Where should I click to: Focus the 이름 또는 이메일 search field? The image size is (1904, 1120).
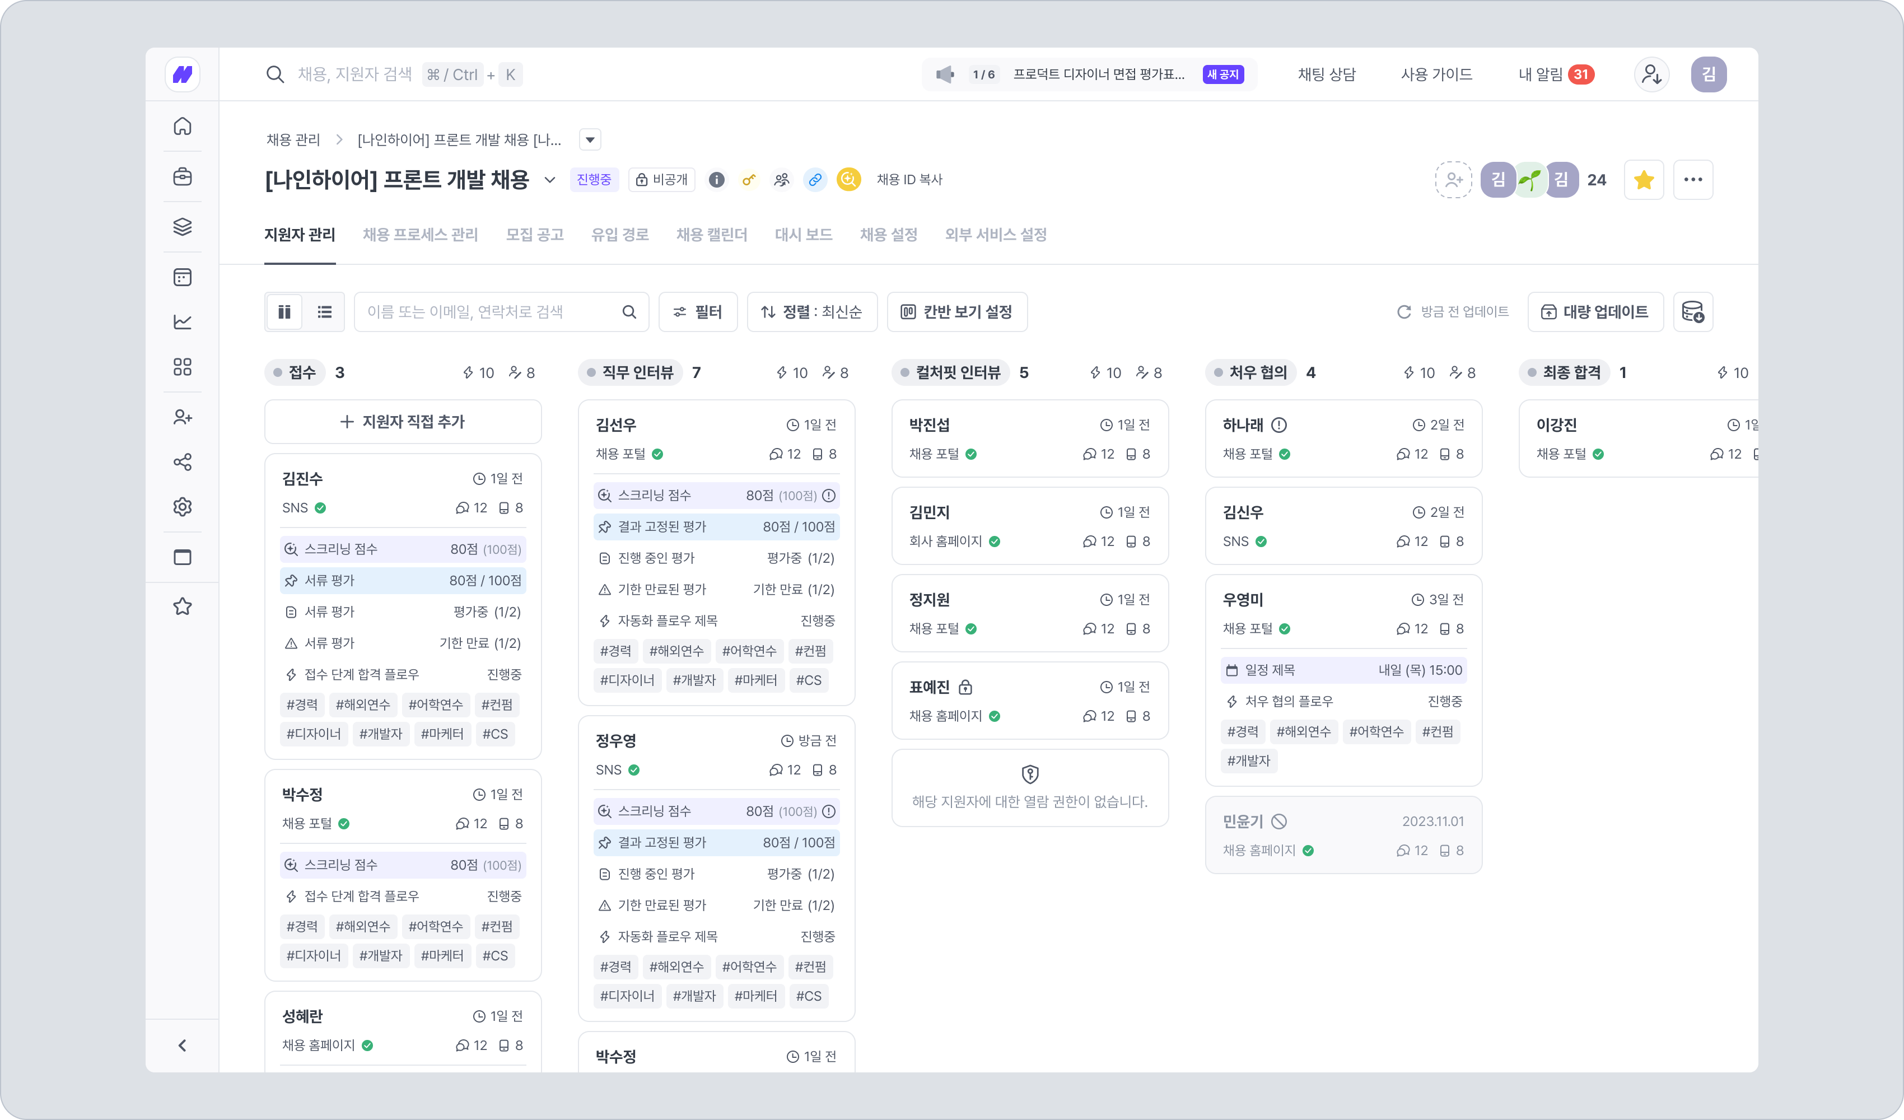(x=501, y=311)
